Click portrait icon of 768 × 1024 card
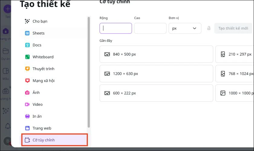Viewport: 254px width, 151px height. pos(223,74)
